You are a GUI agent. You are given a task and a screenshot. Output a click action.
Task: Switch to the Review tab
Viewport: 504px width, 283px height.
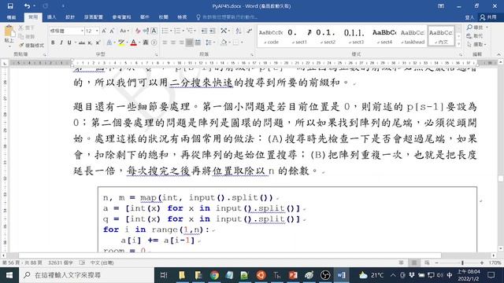pyautogui.click(x=163, y=17)
